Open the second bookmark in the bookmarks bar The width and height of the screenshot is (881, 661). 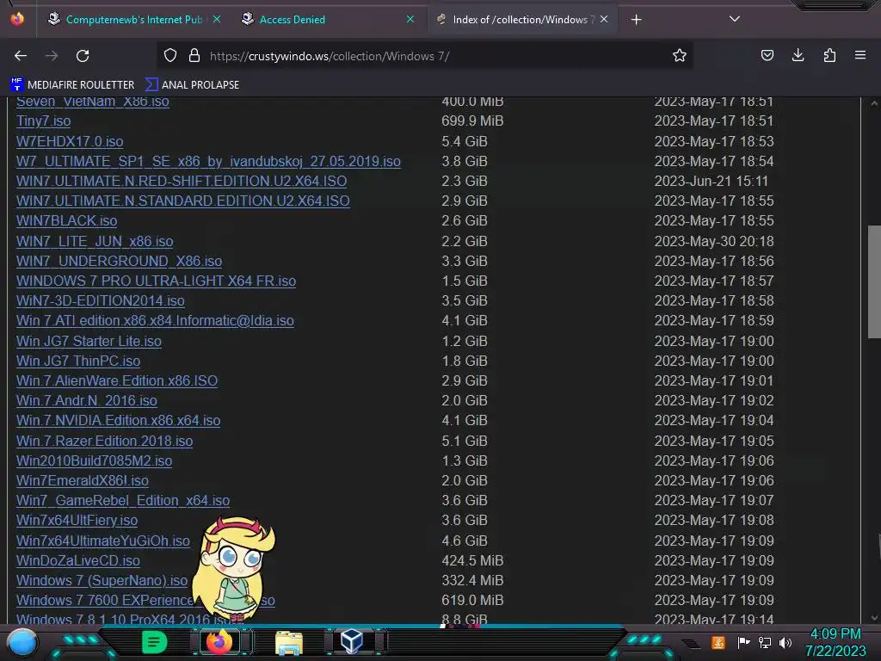click(x=192, y=85)
